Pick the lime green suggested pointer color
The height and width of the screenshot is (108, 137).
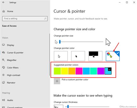(57, 71)
